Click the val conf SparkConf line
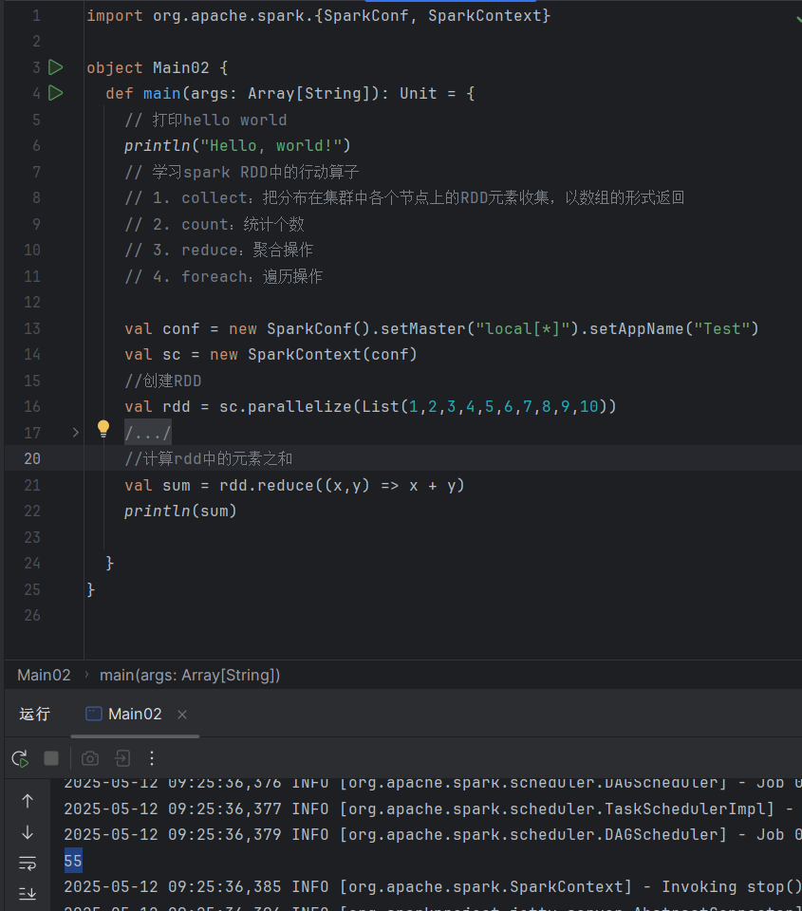Viewport: 802px width, 911px height. point(441,329)
